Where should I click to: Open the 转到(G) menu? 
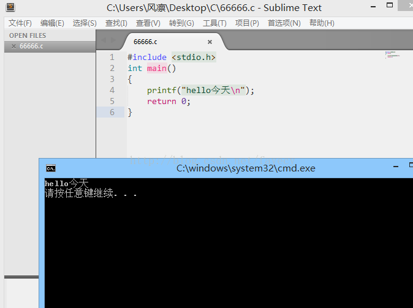click(x=181, y=23)
